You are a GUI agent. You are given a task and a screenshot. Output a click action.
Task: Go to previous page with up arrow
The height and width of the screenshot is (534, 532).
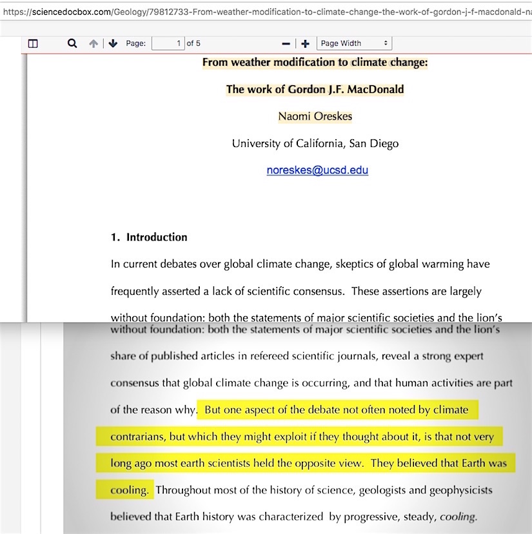point(94,44)
